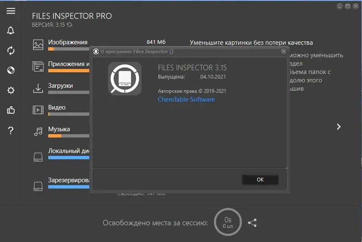Screen dimensions: 362x242
Task: Open help question mark icon
Action: point(10,130)
